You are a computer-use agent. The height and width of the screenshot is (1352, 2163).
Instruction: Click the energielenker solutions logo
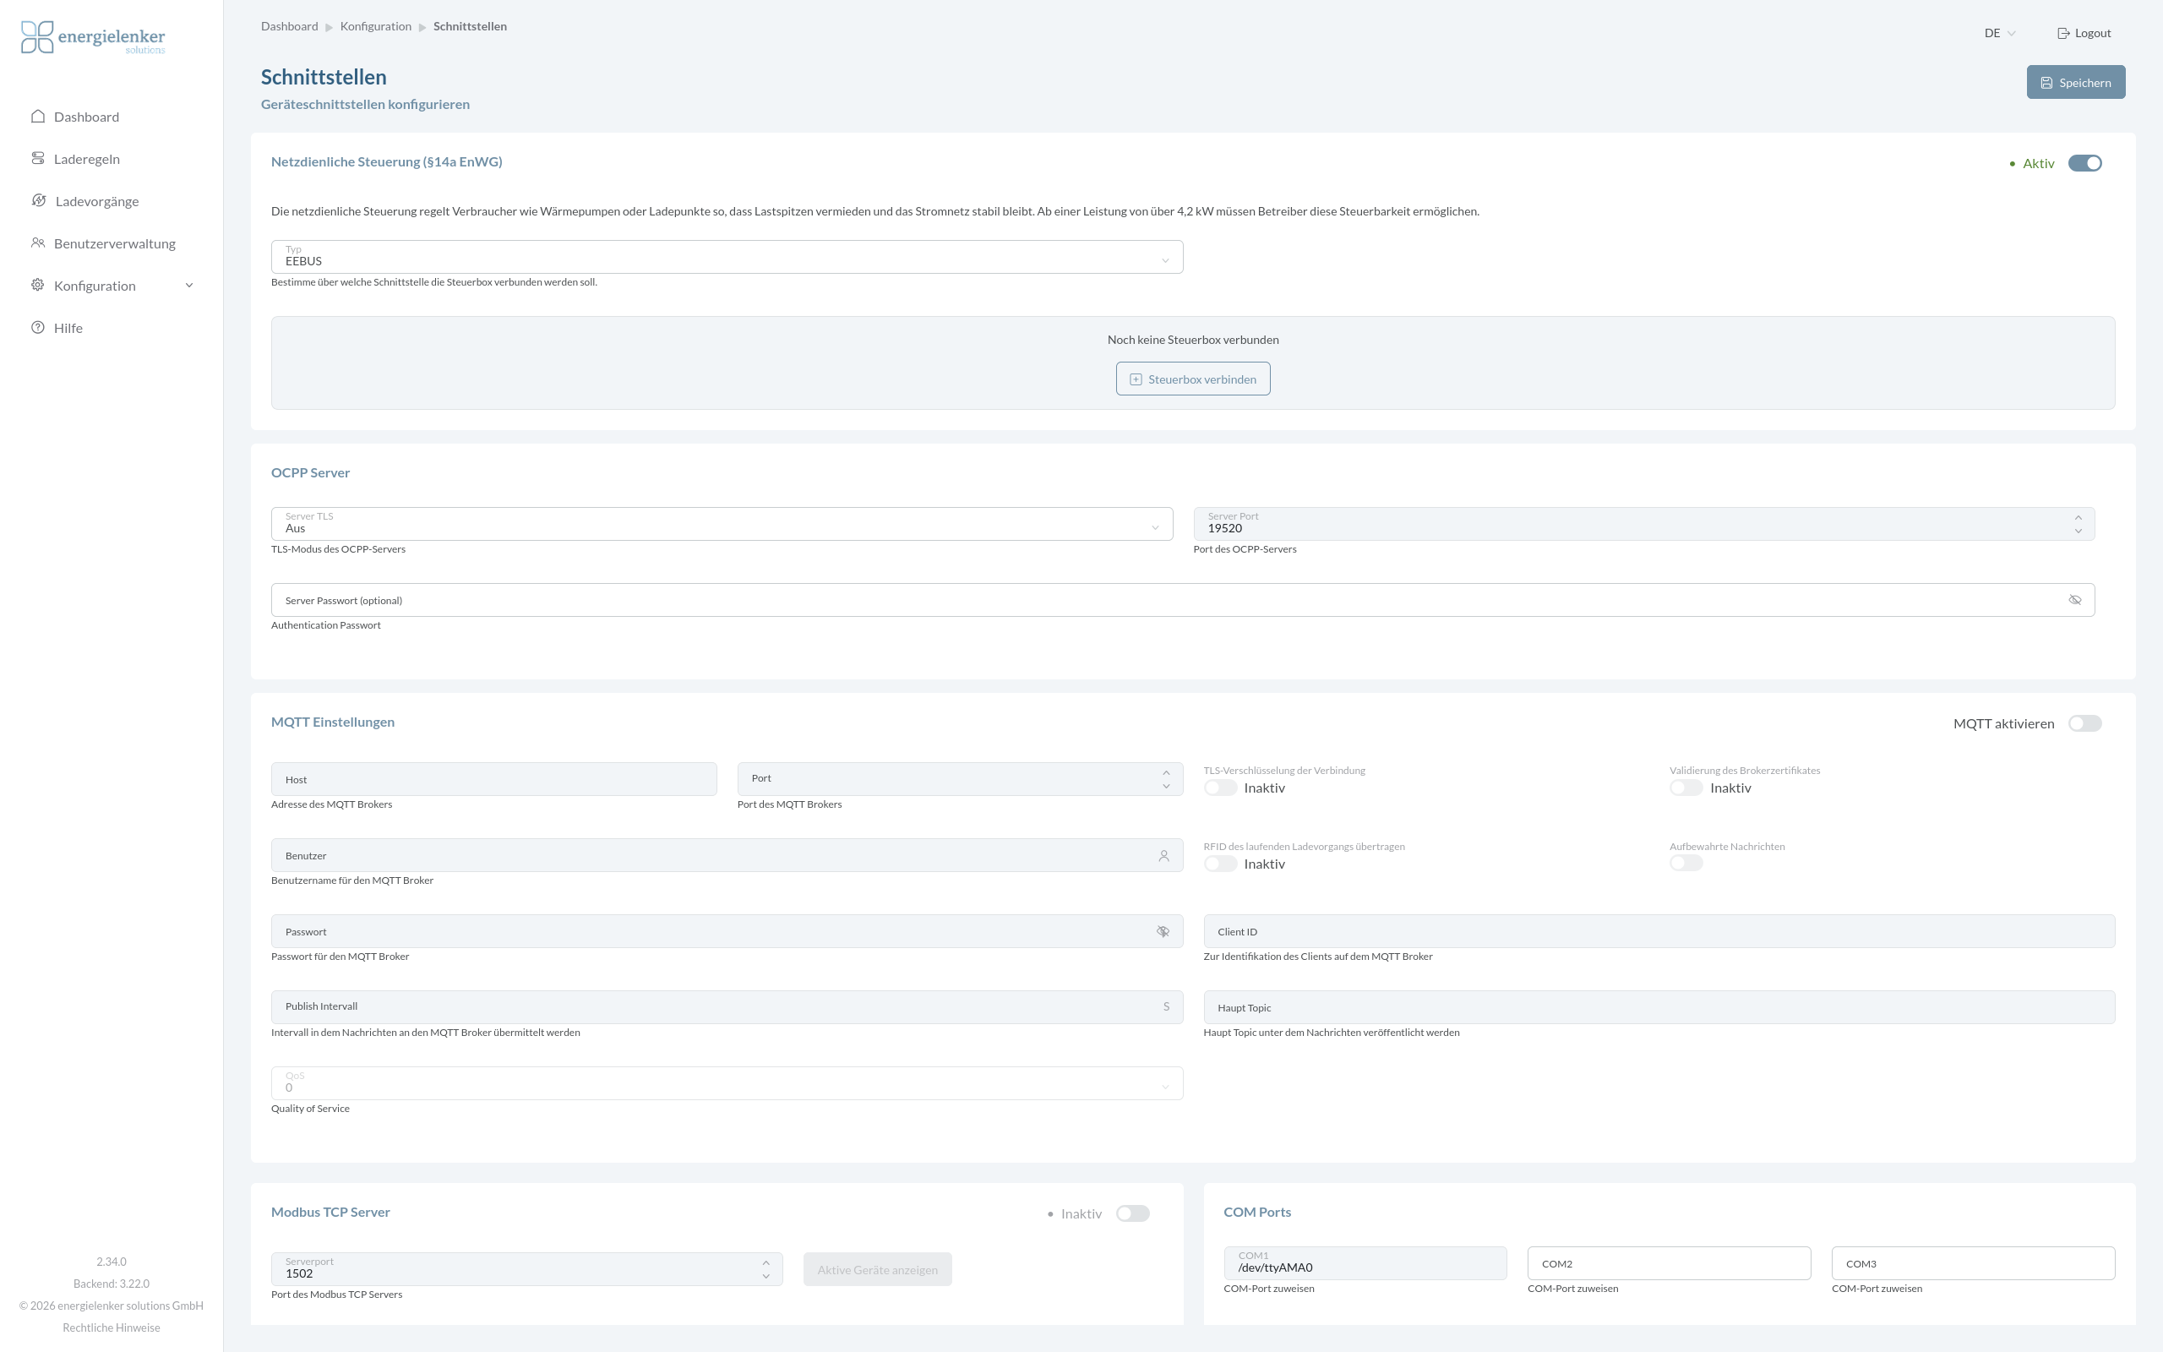point(93,37)
